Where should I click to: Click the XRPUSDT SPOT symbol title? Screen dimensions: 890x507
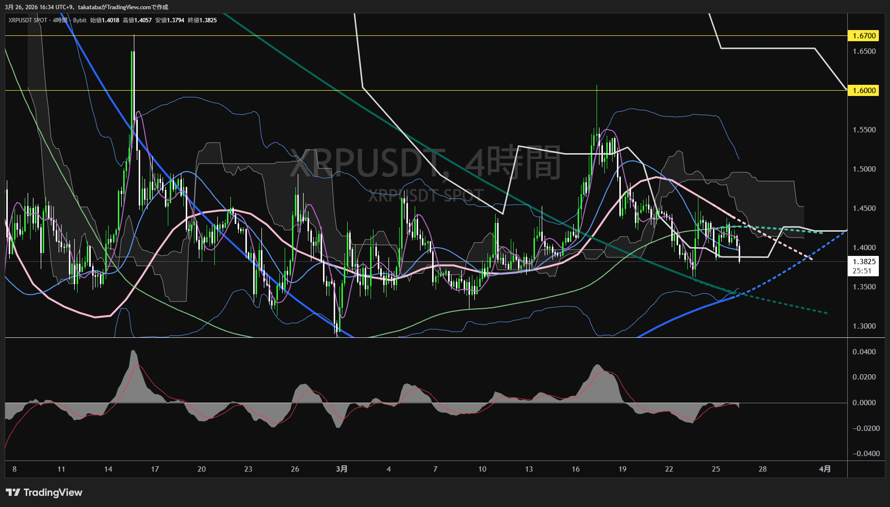(28, 20)
